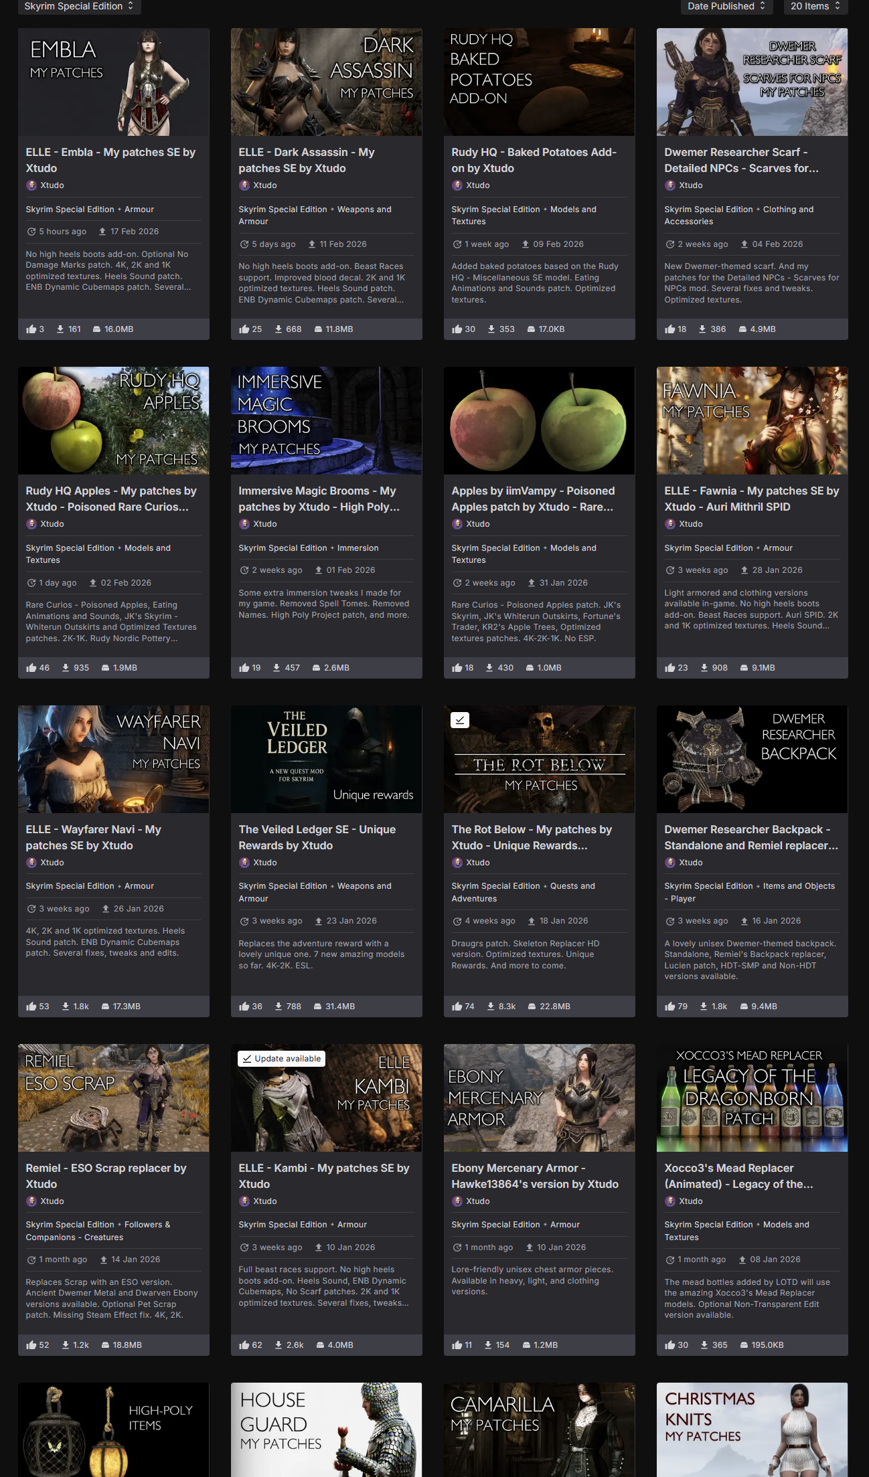Click the download icon on Remiel ESO Scrap card
The width and height of the screenshot is (869, 1477).
pyautogui.click(x=66, y=1345)
